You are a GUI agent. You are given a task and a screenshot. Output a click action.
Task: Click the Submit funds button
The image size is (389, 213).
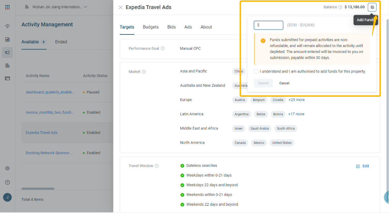[x=263, y=83]
